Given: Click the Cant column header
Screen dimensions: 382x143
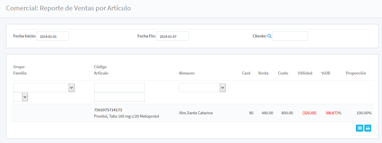Looking at the screenshot, I should [x=246, y=73].
